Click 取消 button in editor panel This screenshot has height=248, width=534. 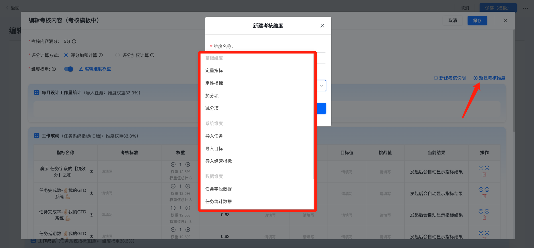point(453,21)
